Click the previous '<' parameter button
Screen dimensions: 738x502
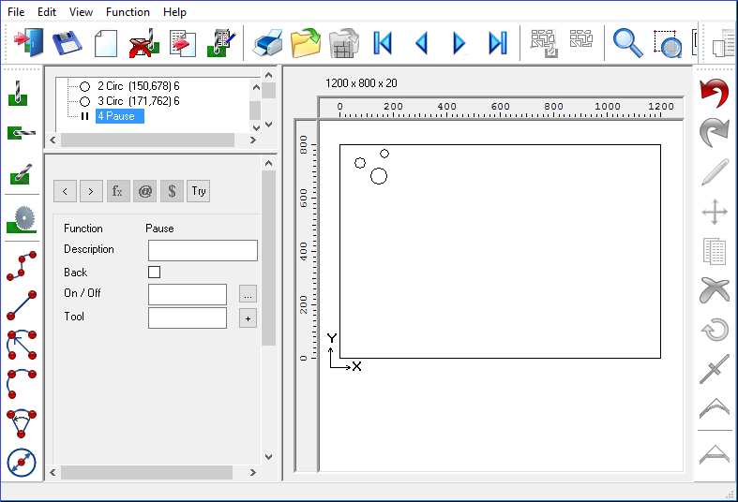[65, 191]
